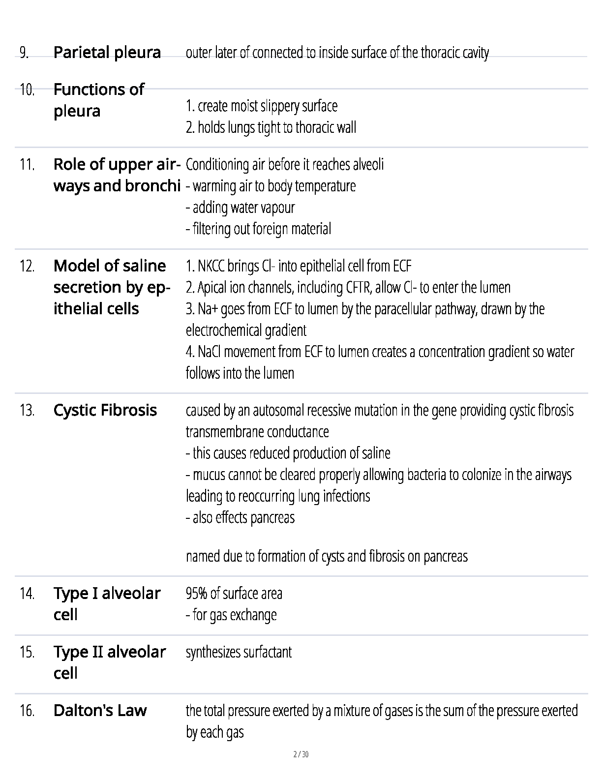Click the Type II alveolar cell heading
The image size is (602, 779).
tap(109, 662)
